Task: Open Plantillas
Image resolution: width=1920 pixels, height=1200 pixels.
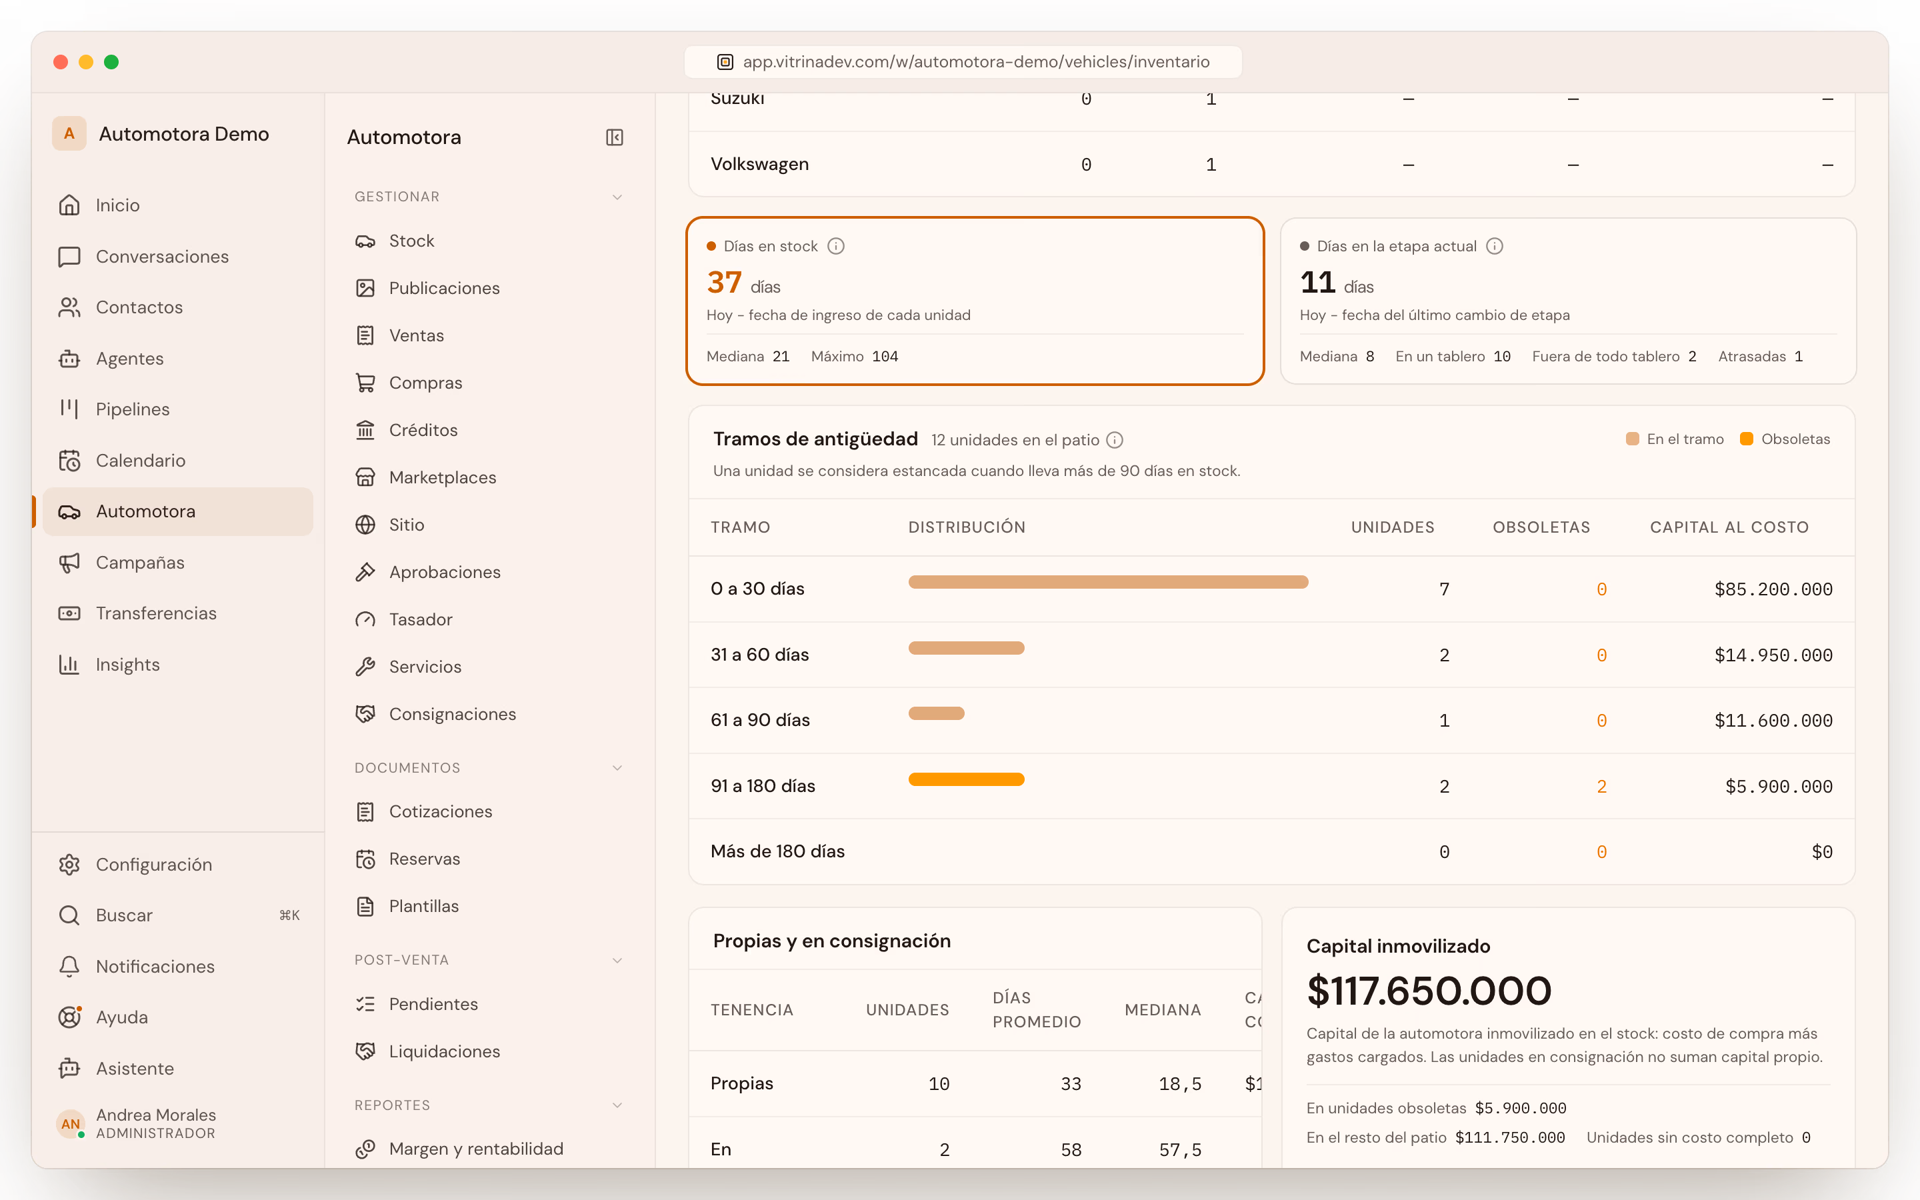Action: tap(489, 907)
